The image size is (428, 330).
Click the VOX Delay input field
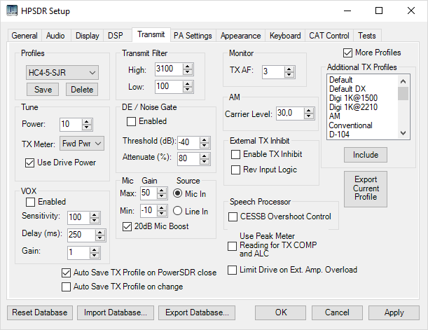81,235
